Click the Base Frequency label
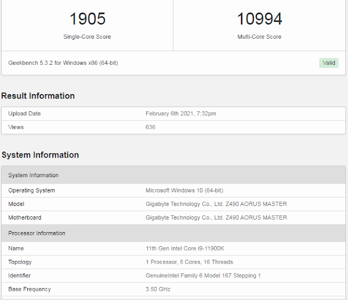 (29, 289)
